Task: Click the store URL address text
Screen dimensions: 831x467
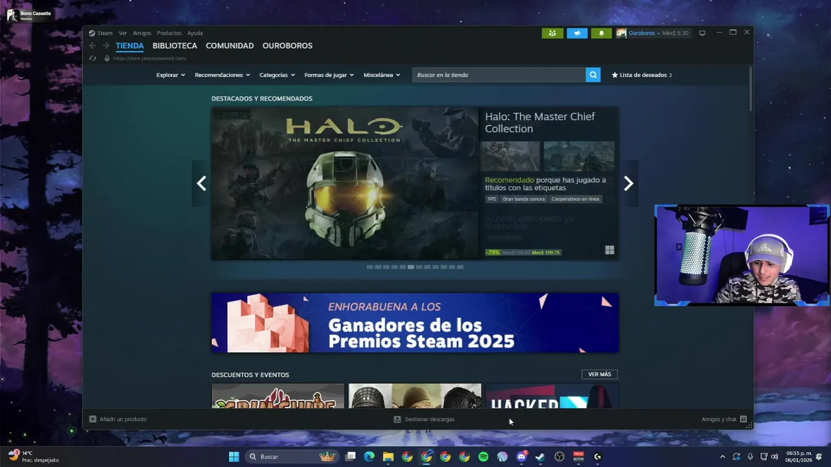Action: 149,58
